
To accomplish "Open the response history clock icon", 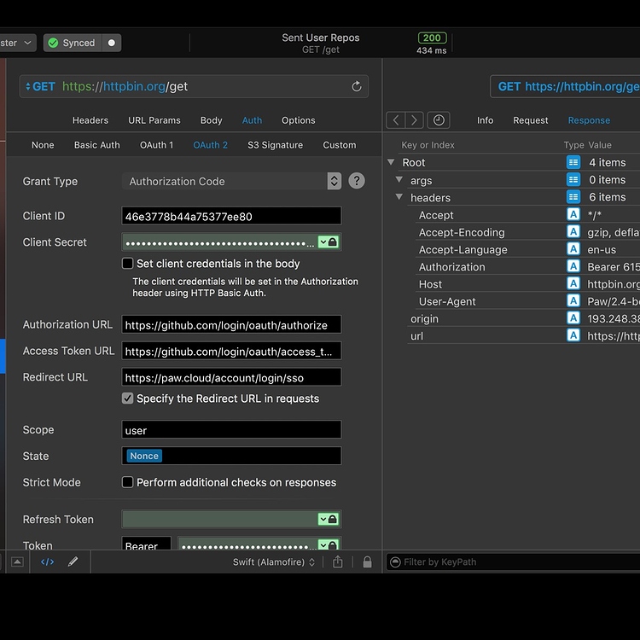I will click(x=439, y=120).
